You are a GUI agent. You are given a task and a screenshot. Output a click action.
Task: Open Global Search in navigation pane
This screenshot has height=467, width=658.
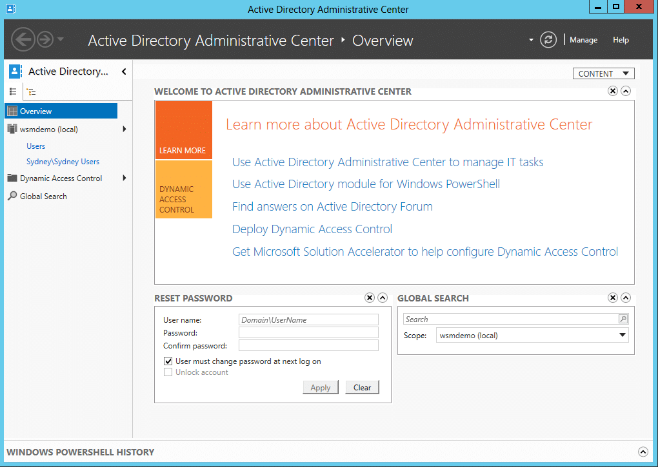tap(43, 196)
